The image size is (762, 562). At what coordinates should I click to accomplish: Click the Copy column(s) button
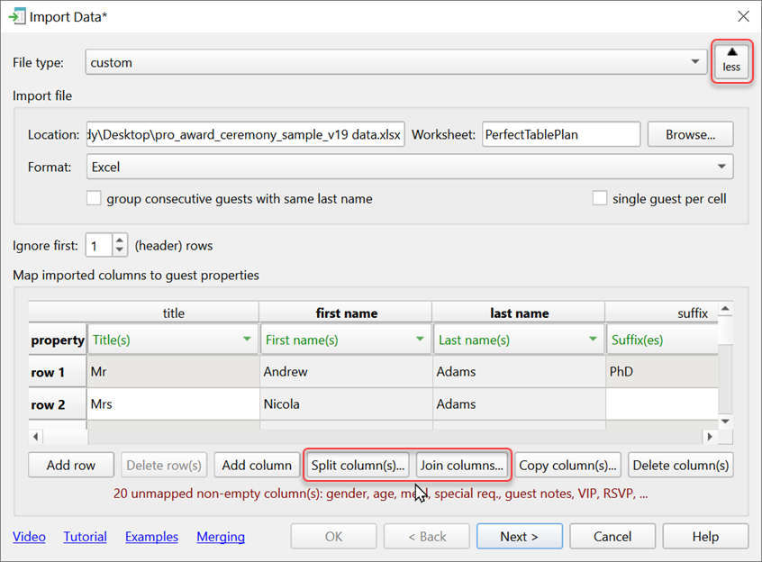[567, 465]
